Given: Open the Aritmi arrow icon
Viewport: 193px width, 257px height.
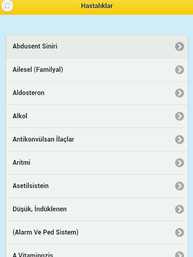Looking at the screenshot, I should 179,163.
